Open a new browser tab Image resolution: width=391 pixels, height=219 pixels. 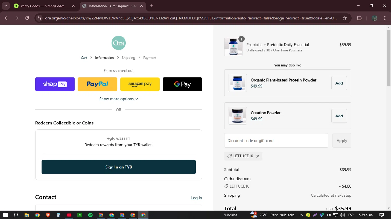(152, 6)
